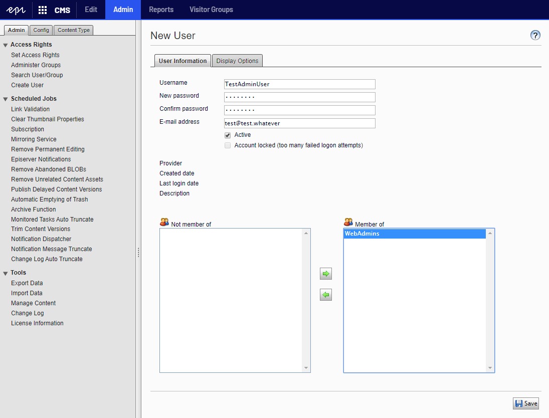Viewport: 549px width, 418px height.
Task: Switch to the Display Options tab
Action: point(237,61)
